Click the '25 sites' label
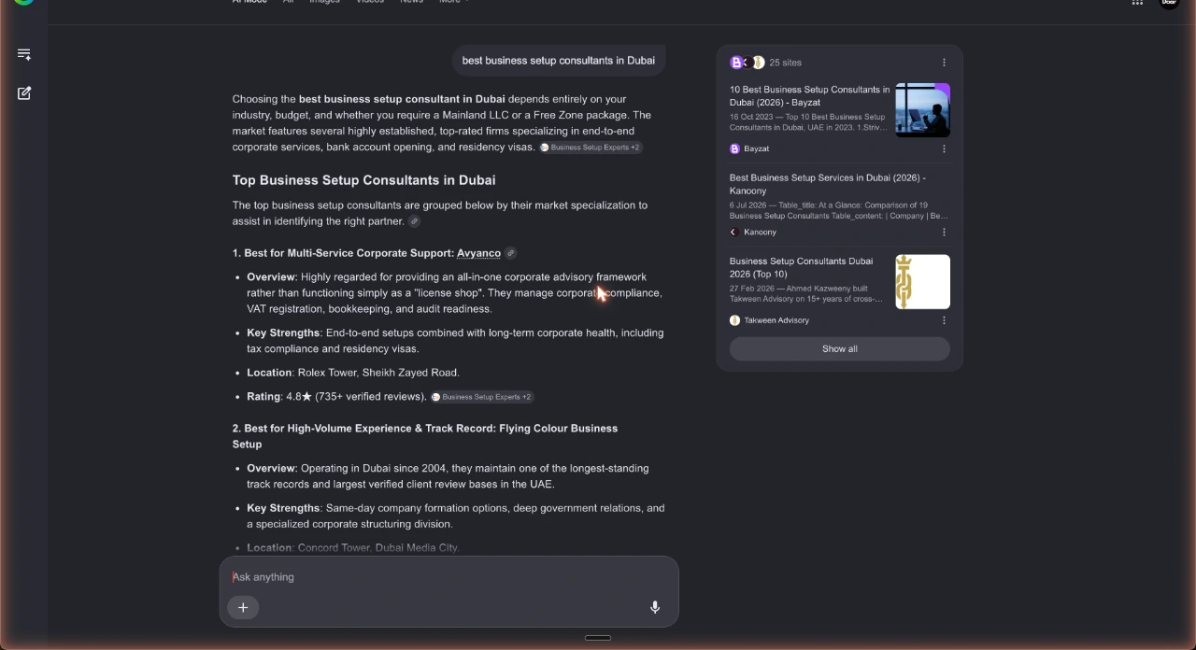Screen dimensions: 1196x650 (786, 63)
